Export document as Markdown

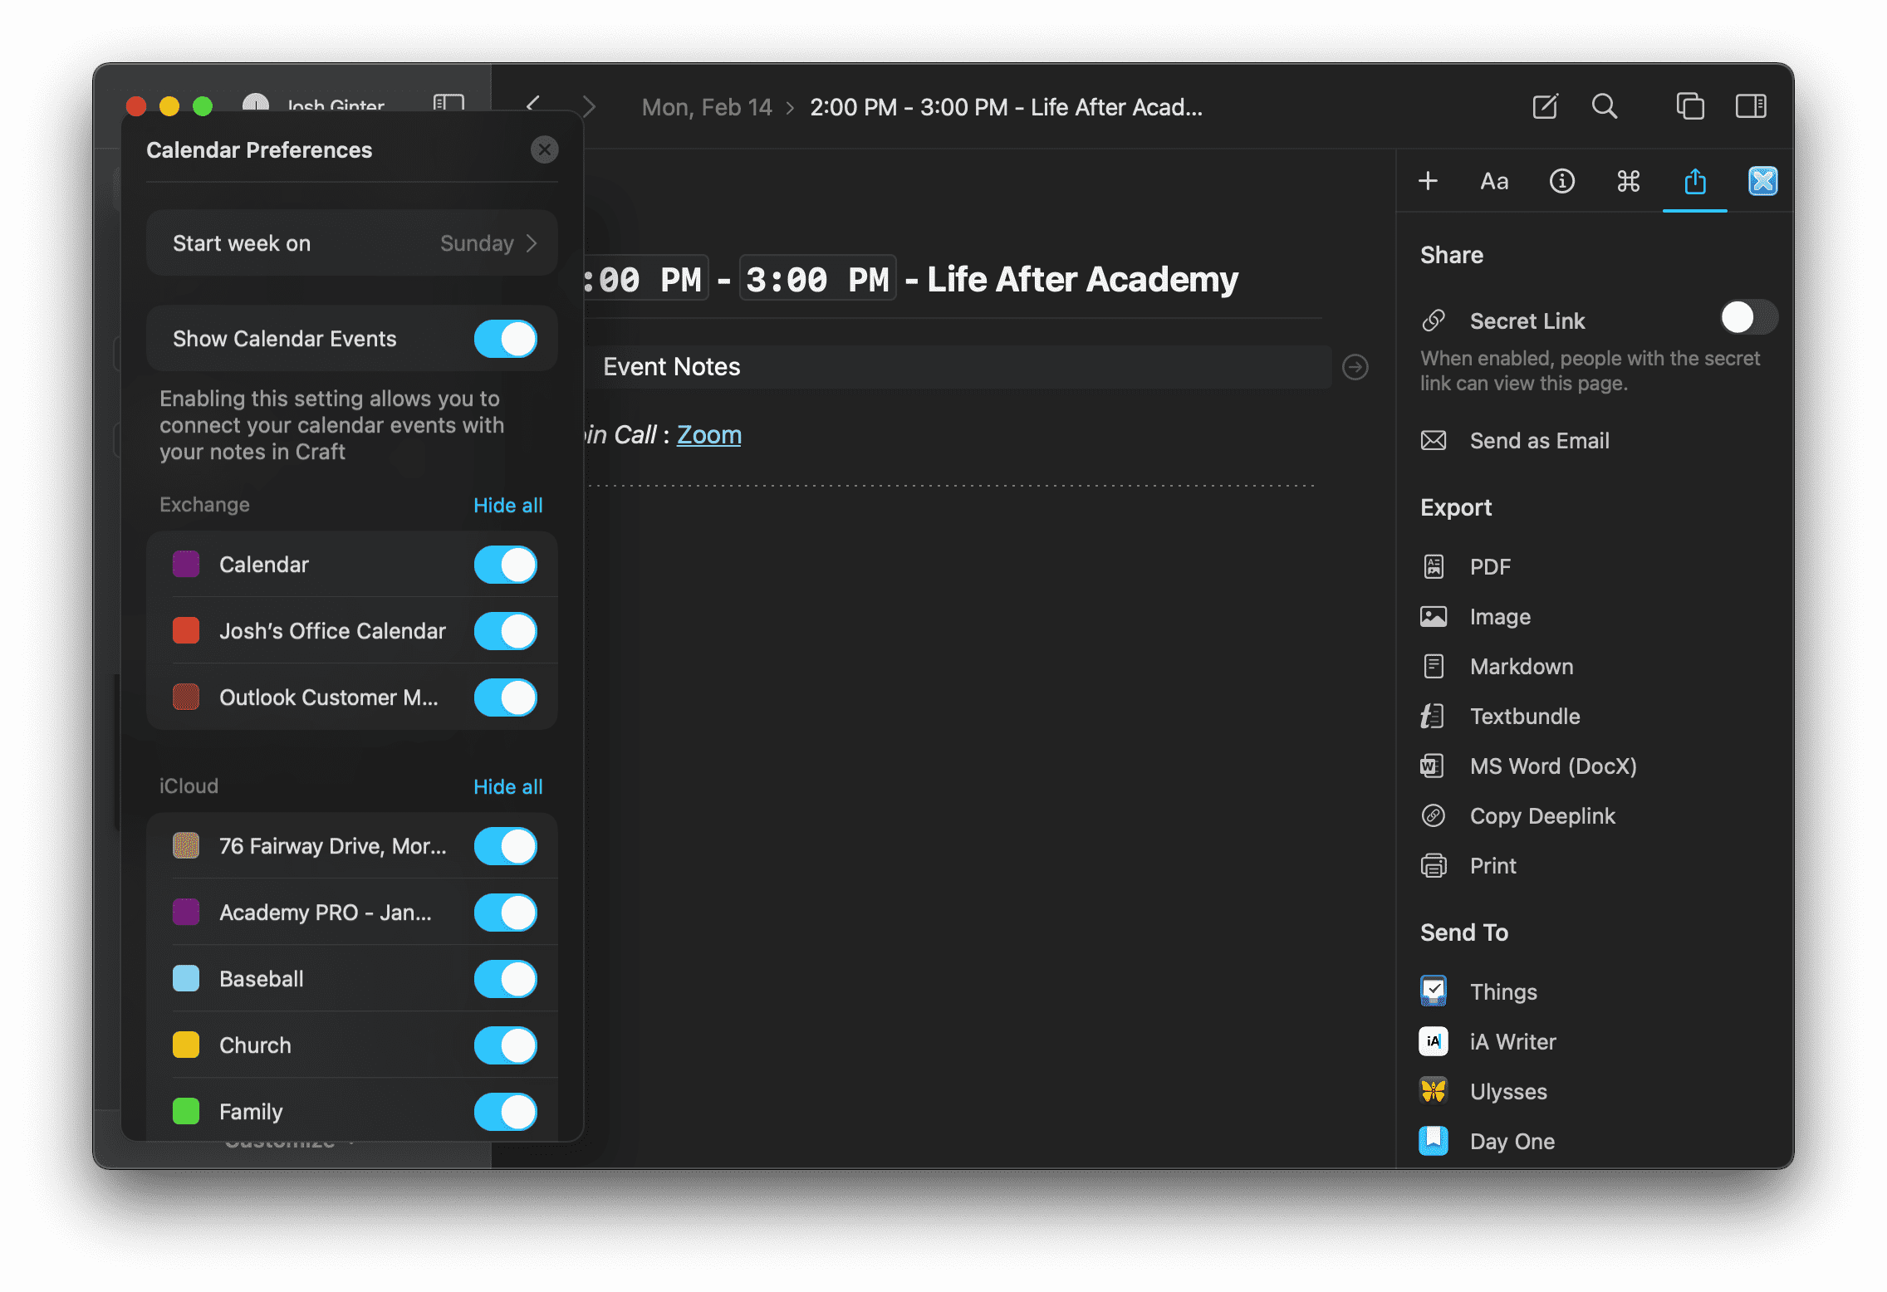[1522, 666]
